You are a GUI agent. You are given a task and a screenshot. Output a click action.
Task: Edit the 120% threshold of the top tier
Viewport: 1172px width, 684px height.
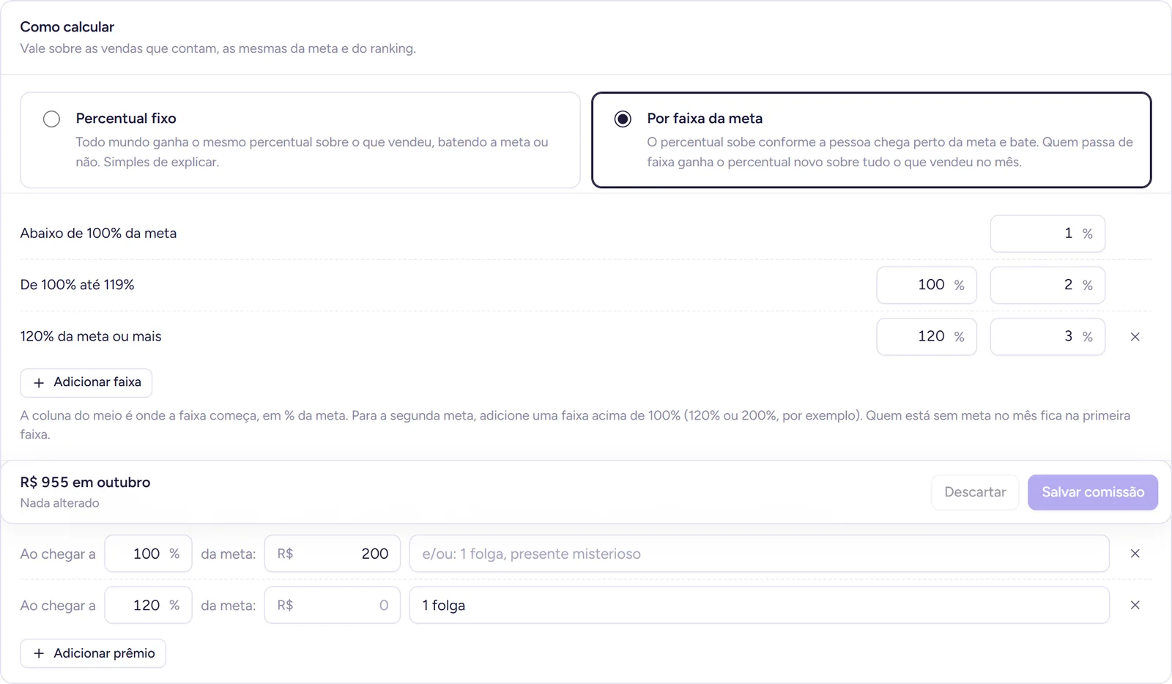(x=927, y=337)
